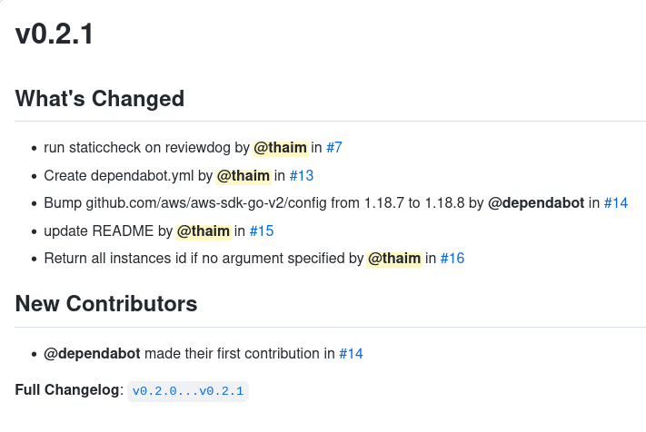Open pull request #15 link
The image size is (646, 432).
[262, 231]
